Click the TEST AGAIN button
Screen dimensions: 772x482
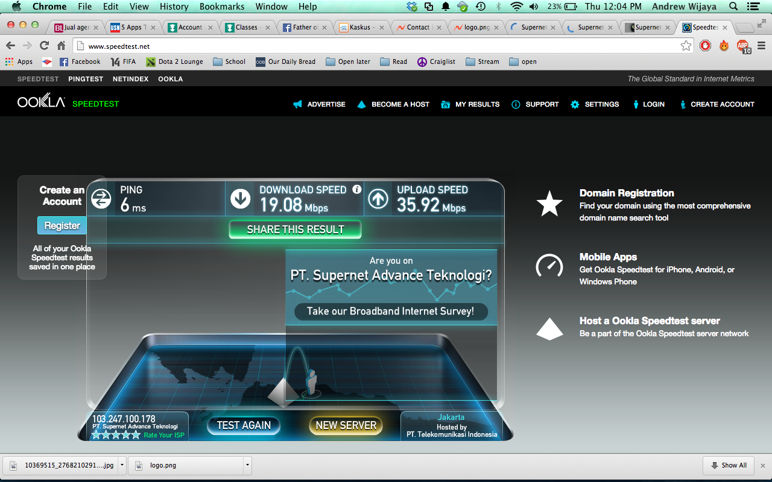pos(244,425)
